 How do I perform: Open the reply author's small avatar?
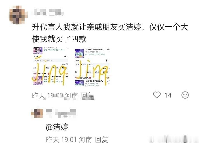coord(37,113)
